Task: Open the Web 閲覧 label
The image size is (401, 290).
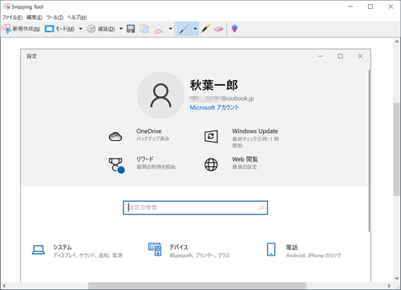Action: coord(245,159)
